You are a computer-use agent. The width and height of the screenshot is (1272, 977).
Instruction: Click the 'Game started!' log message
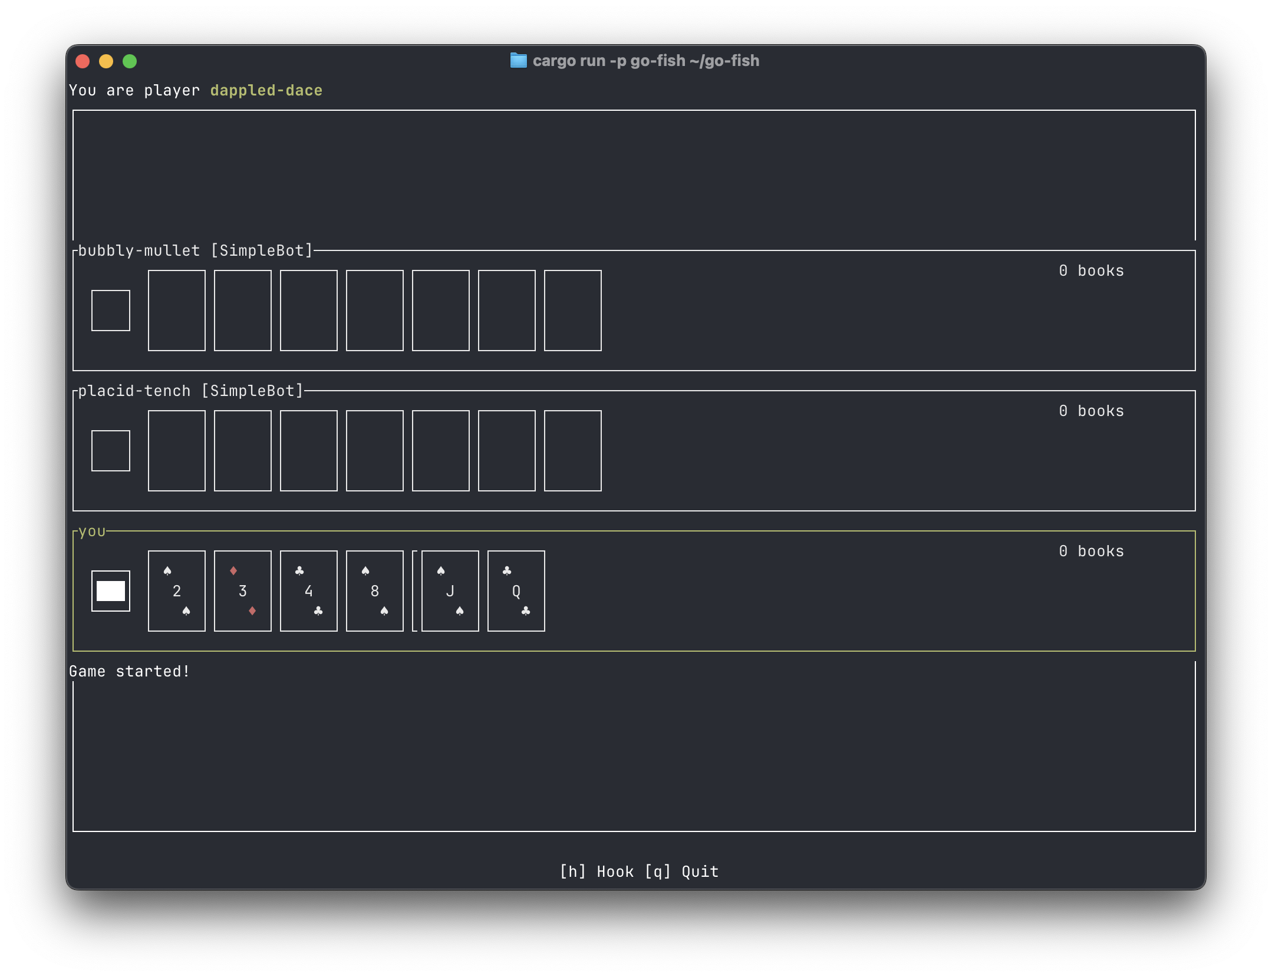tap(130, 671)
